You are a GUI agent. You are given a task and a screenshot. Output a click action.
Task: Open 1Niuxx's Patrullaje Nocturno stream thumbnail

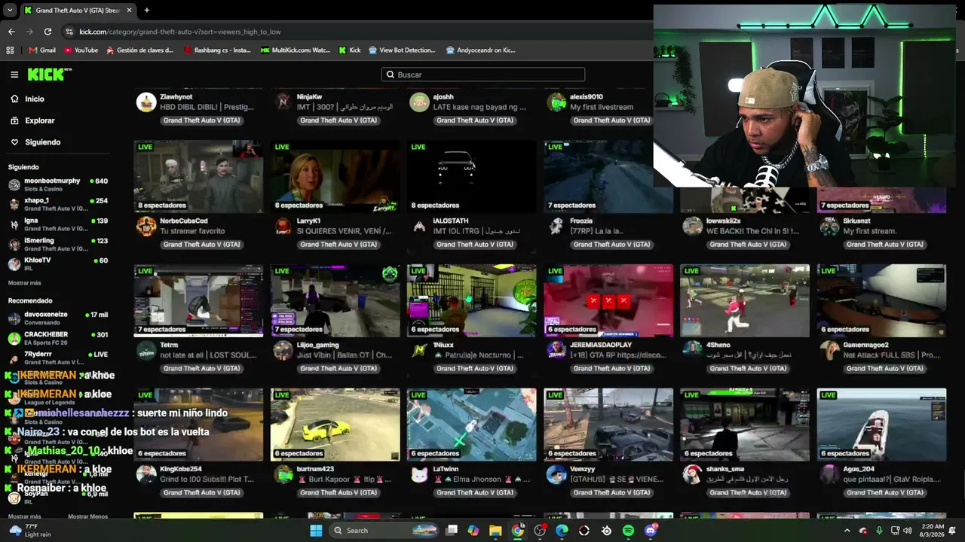click(472, 300)
